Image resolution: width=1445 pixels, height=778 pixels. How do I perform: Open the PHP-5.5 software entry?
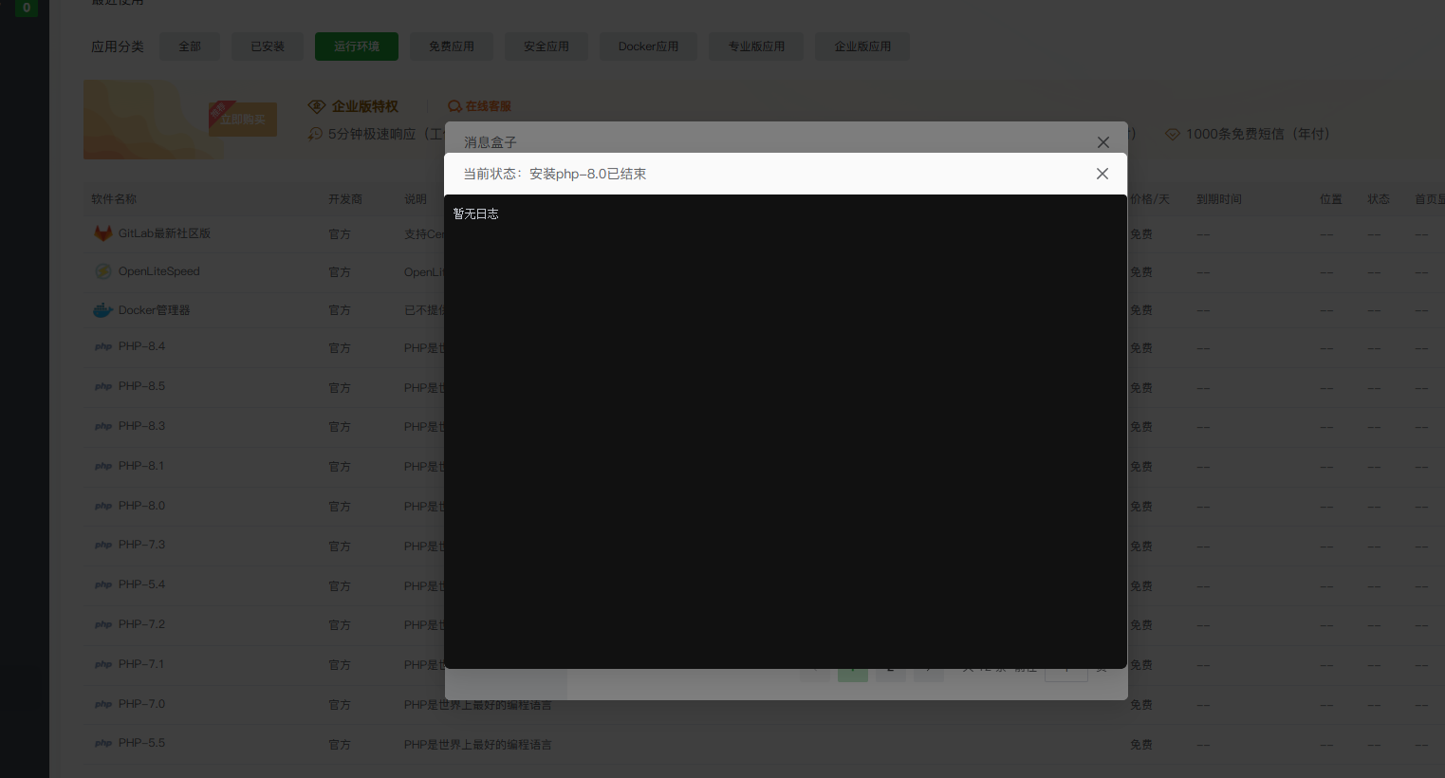pyautogui.click(x=141, y=743)
